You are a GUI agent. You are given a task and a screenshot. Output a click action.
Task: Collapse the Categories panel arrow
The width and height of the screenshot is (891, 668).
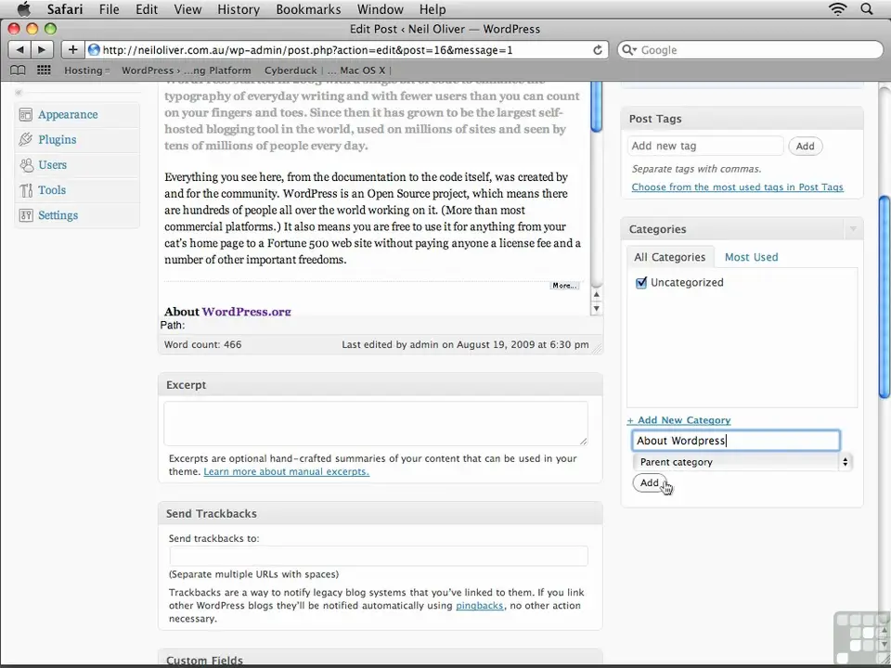[x=852, y=229]
